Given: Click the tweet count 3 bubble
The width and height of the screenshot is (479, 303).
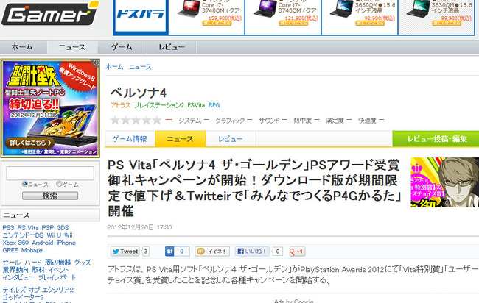Looking at the screenshot, I should click(x=146, y=252).
